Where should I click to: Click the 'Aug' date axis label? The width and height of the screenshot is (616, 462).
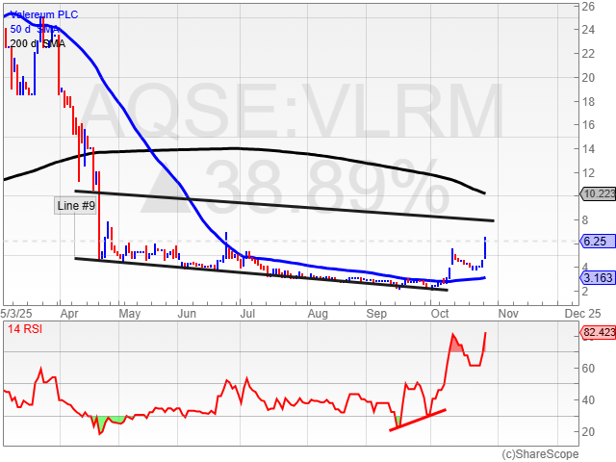point(318,314)
